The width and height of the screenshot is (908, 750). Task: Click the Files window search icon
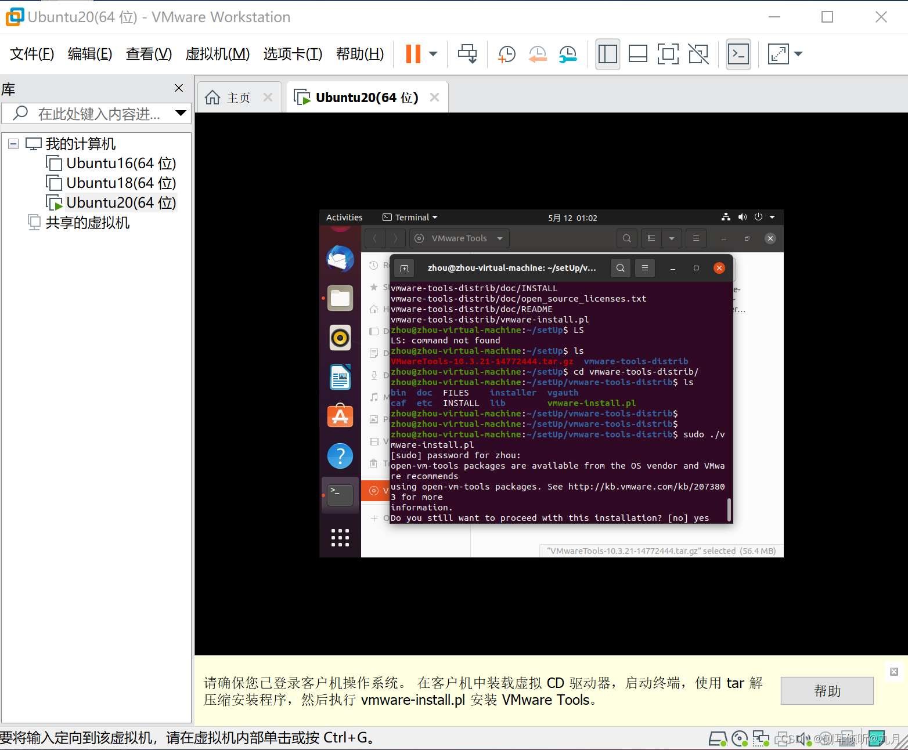[x=627, y=238]
